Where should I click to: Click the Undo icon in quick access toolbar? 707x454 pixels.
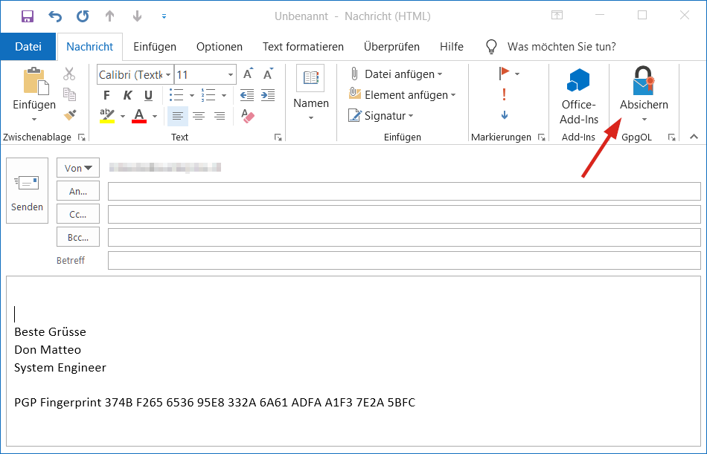click(54, 16)
